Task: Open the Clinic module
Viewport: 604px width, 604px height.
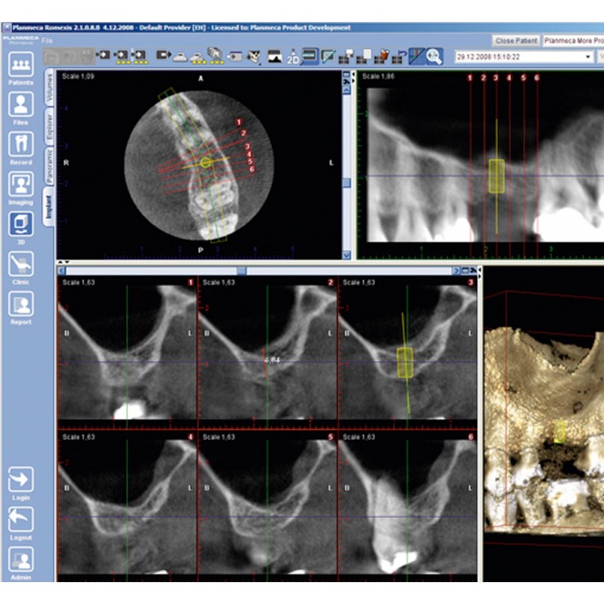Action: pos(20,267)
